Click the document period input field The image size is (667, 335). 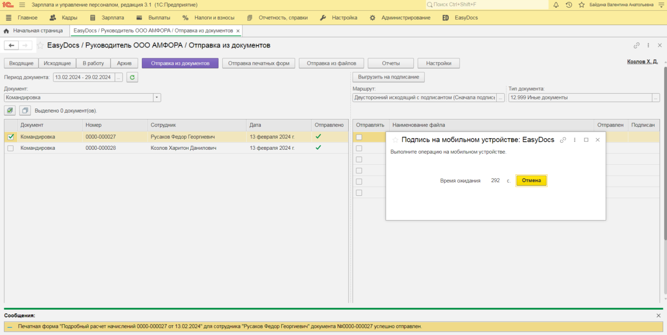(x=84, y=77)
